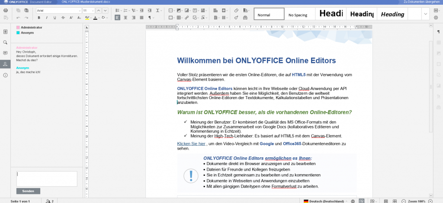The image size is (443, 203).
Task: Toggle subscript formatting
Action: coord(80,18)
